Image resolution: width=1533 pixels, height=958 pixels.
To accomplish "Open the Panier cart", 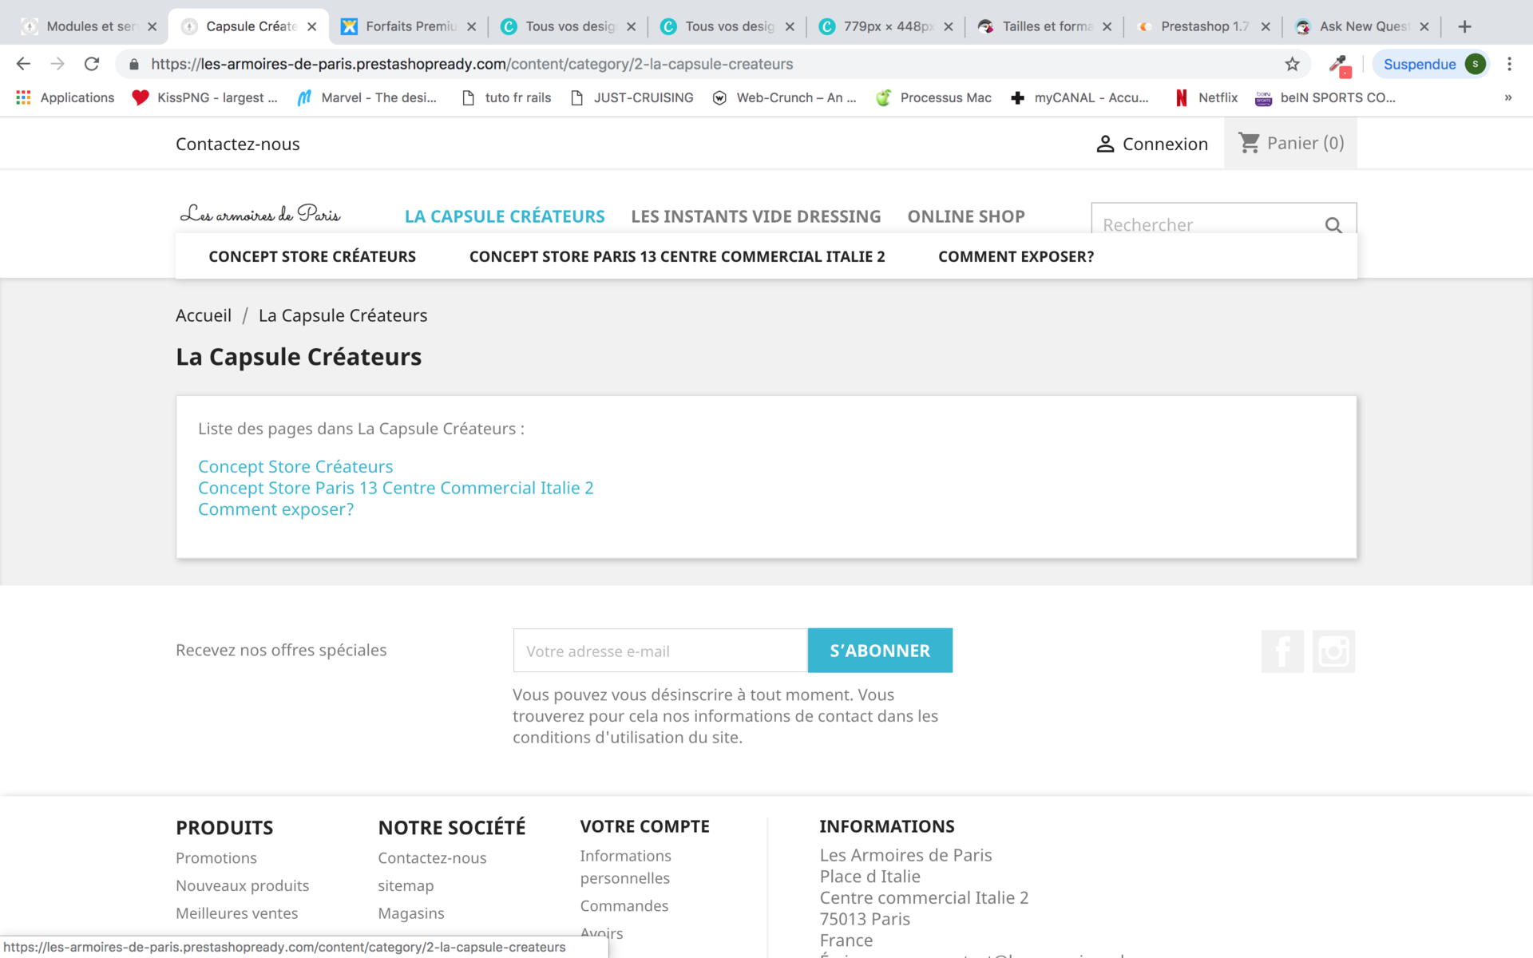I will [x=1290, y=143].
